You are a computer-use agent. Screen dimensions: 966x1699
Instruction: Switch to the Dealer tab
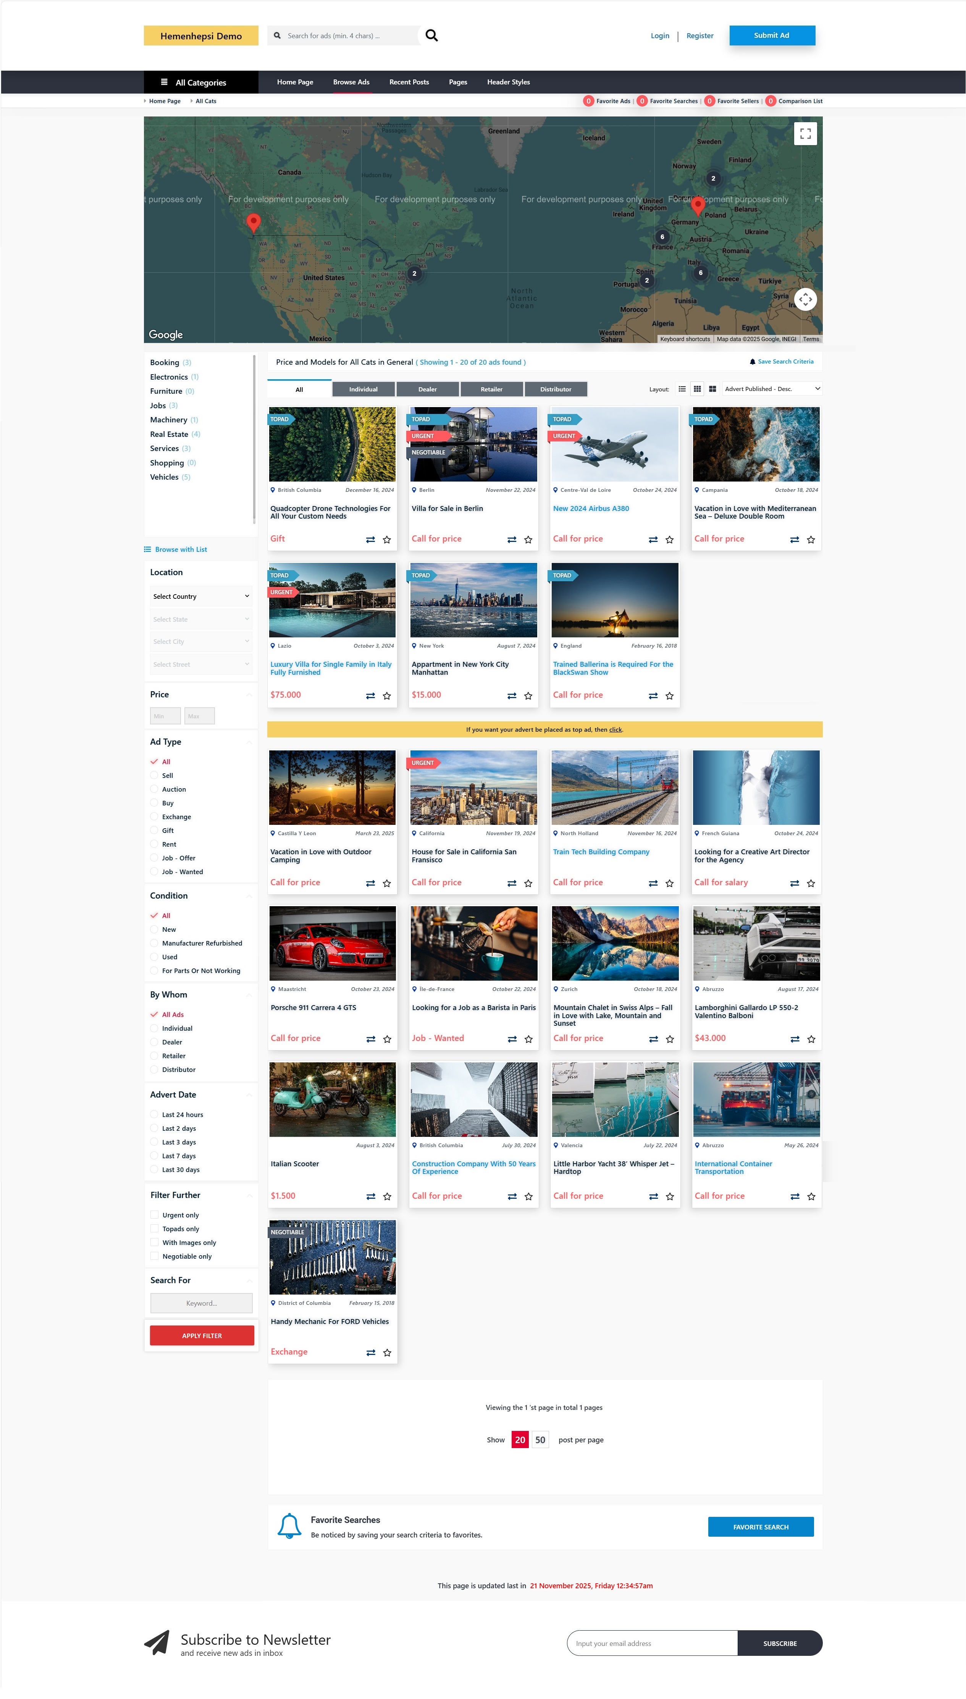click(427, 390)
